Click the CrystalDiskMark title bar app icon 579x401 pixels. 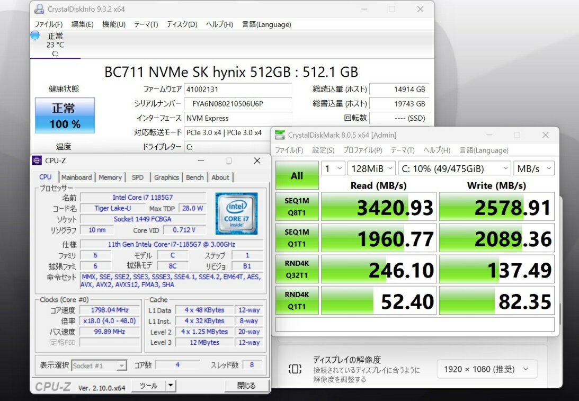(279, 135)
